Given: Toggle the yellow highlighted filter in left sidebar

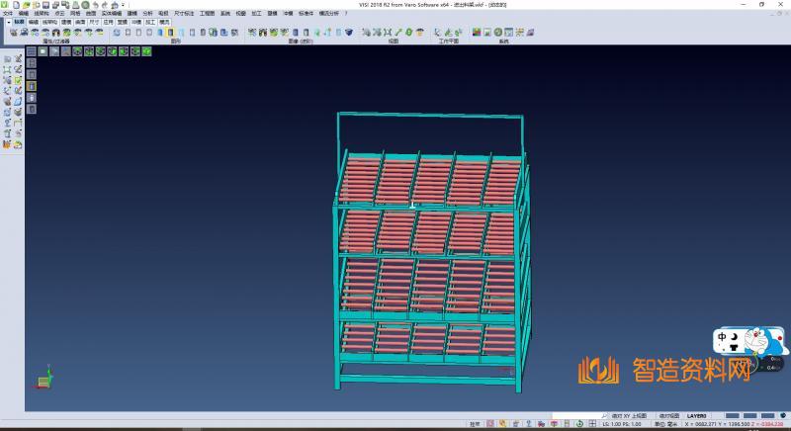Looking at the screenshot, I should 18,80.
